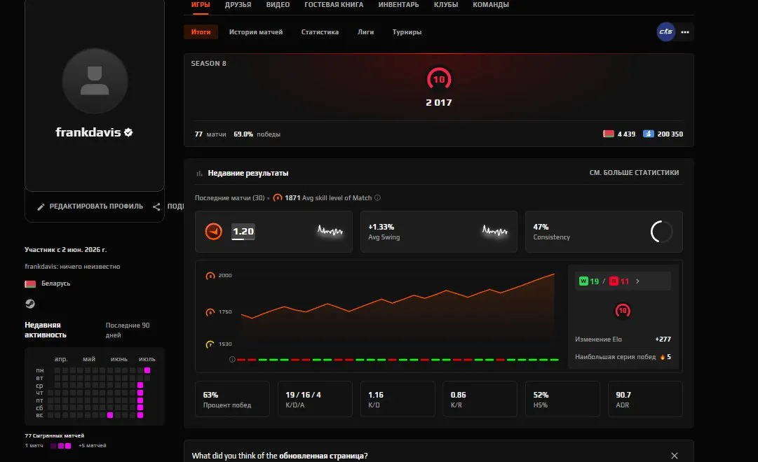The width and height of the screenshot is (758, 462).
Task: Open the Видео tab
Action: pos(278,5)
